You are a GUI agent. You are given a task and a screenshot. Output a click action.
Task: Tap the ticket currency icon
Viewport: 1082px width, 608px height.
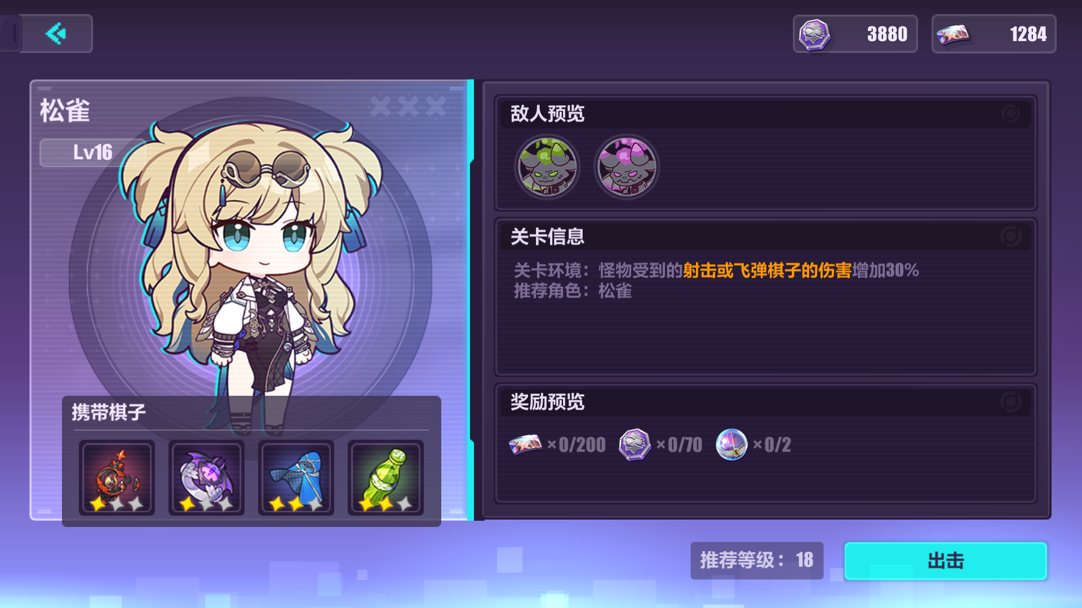953,34
